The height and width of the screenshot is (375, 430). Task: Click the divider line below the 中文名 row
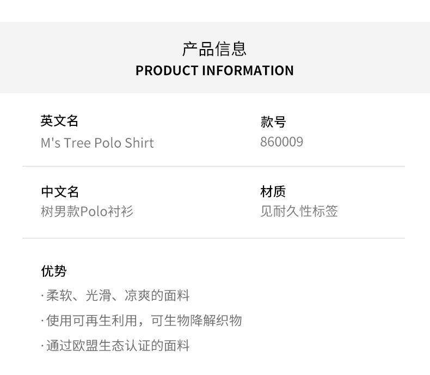point(213,238)
